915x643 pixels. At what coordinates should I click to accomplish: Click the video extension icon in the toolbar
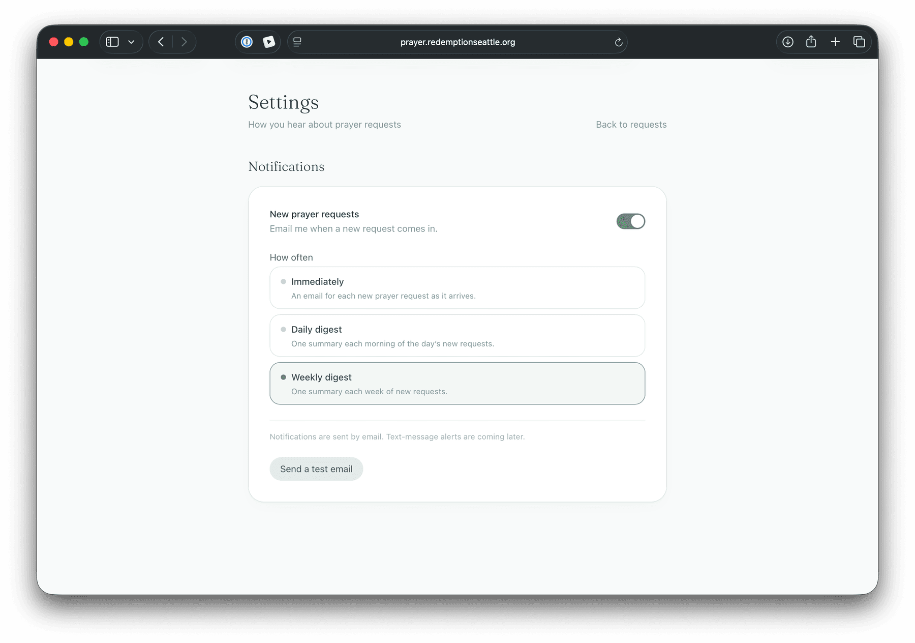click(x=269, y=42)
